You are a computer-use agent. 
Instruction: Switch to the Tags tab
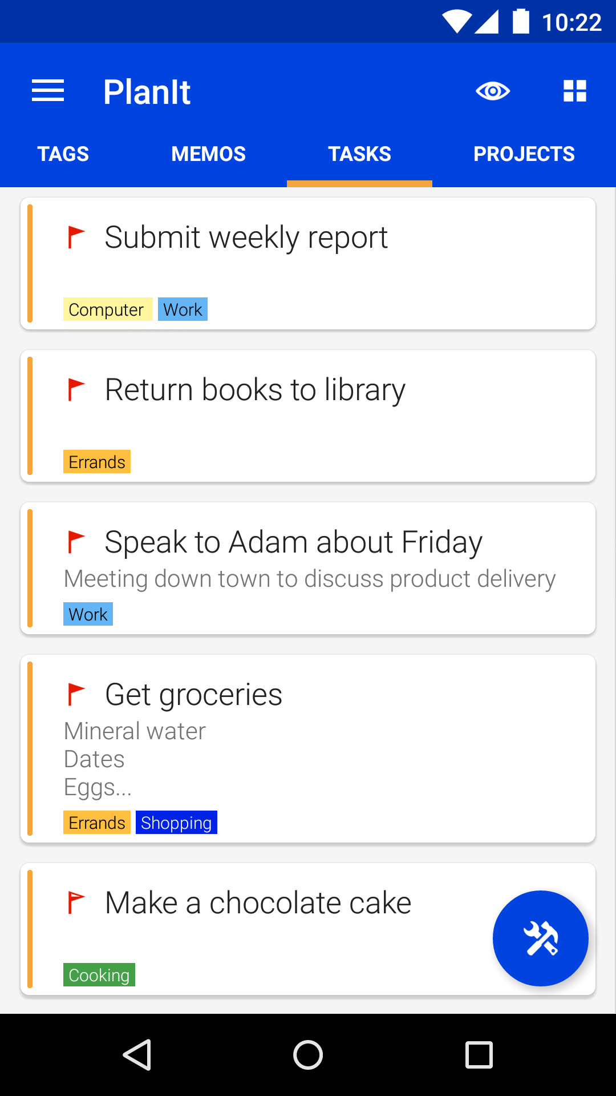pos(63,154)
